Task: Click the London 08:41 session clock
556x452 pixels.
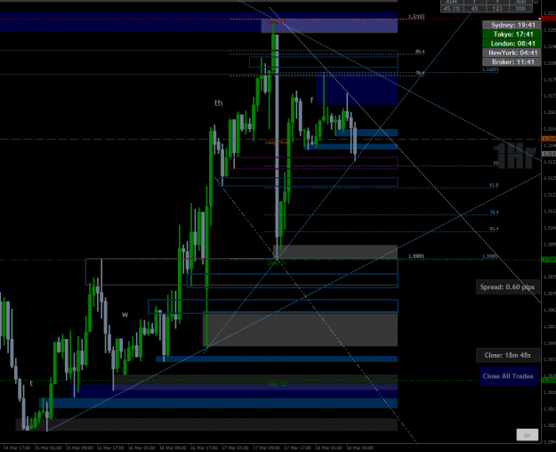Action: pyautogui.click(x=512, y=44)
